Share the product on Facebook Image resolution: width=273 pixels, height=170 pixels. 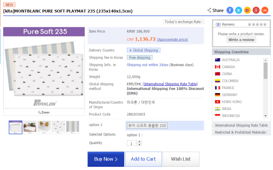point(230,10)
